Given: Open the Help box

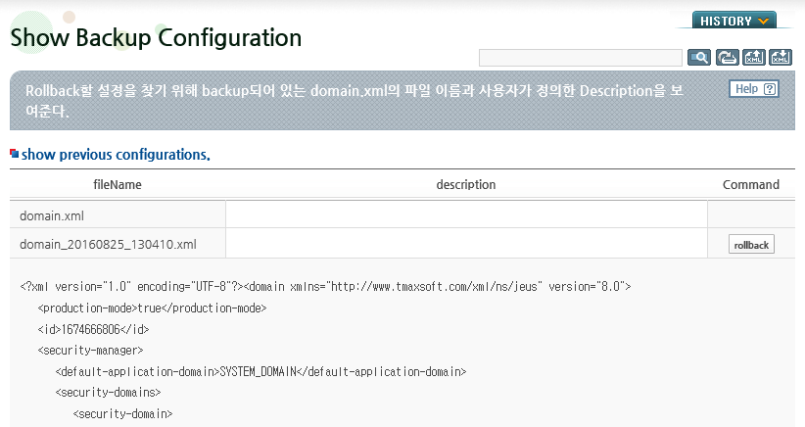Looking at the screenshot, I should (754, 89).
